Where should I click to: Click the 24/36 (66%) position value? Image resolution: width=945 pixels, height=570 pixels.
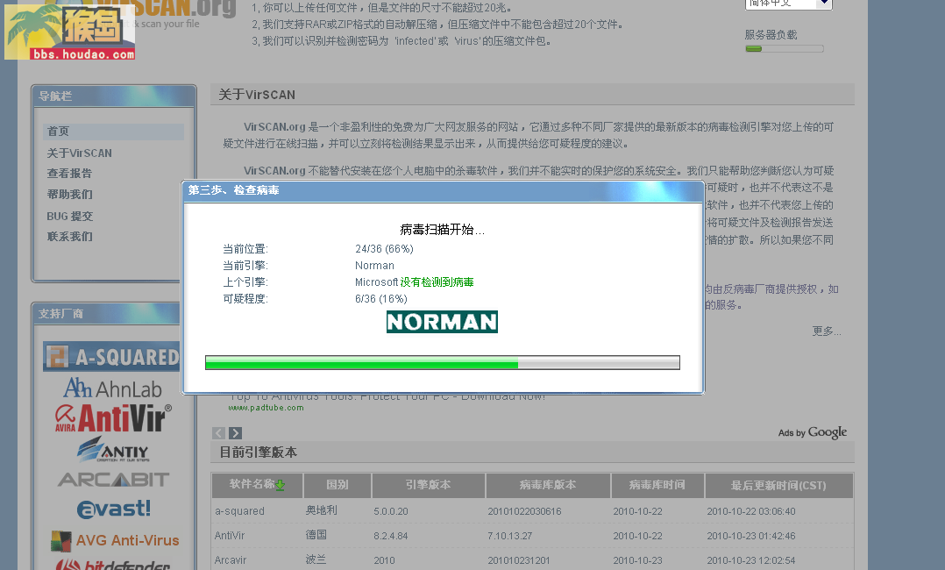(x=384, y=249)
